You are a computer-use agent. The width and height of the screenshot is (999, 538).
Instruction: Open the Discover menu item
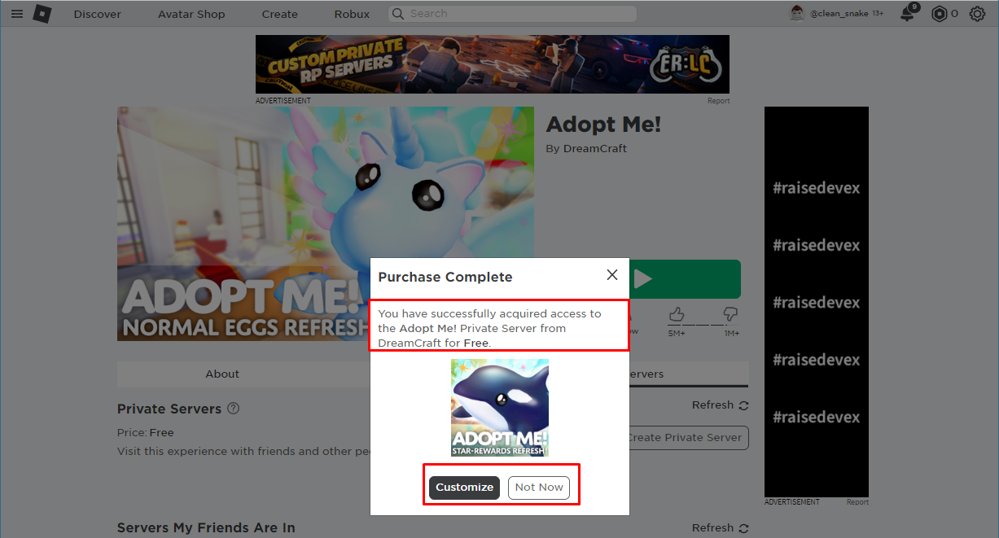pos(98,14)
